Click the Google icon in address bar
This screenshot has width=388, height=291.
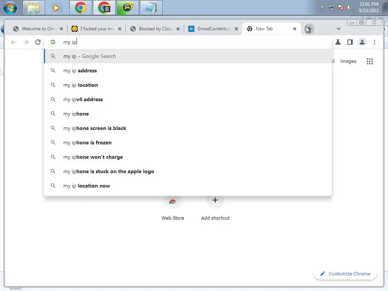click(x=53, y=42)
